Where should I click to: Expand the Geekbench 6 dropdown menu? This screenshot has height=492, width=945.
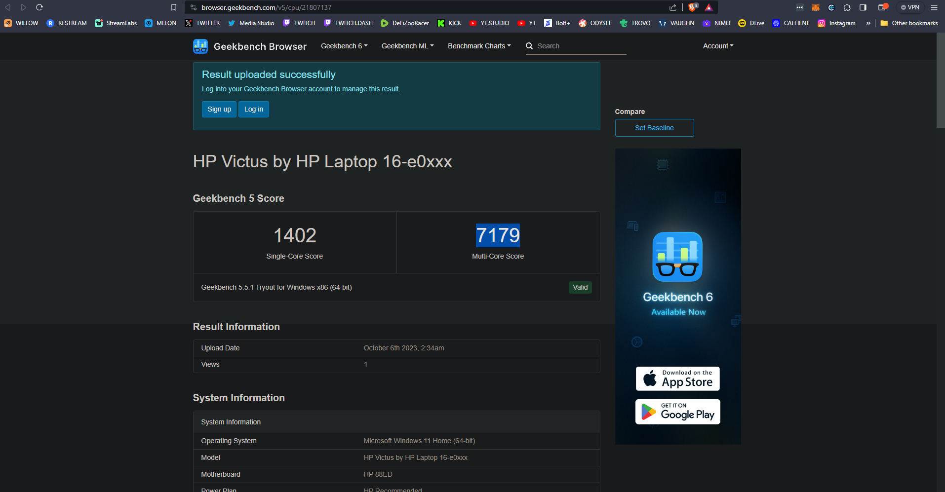[x=344, y=46]
